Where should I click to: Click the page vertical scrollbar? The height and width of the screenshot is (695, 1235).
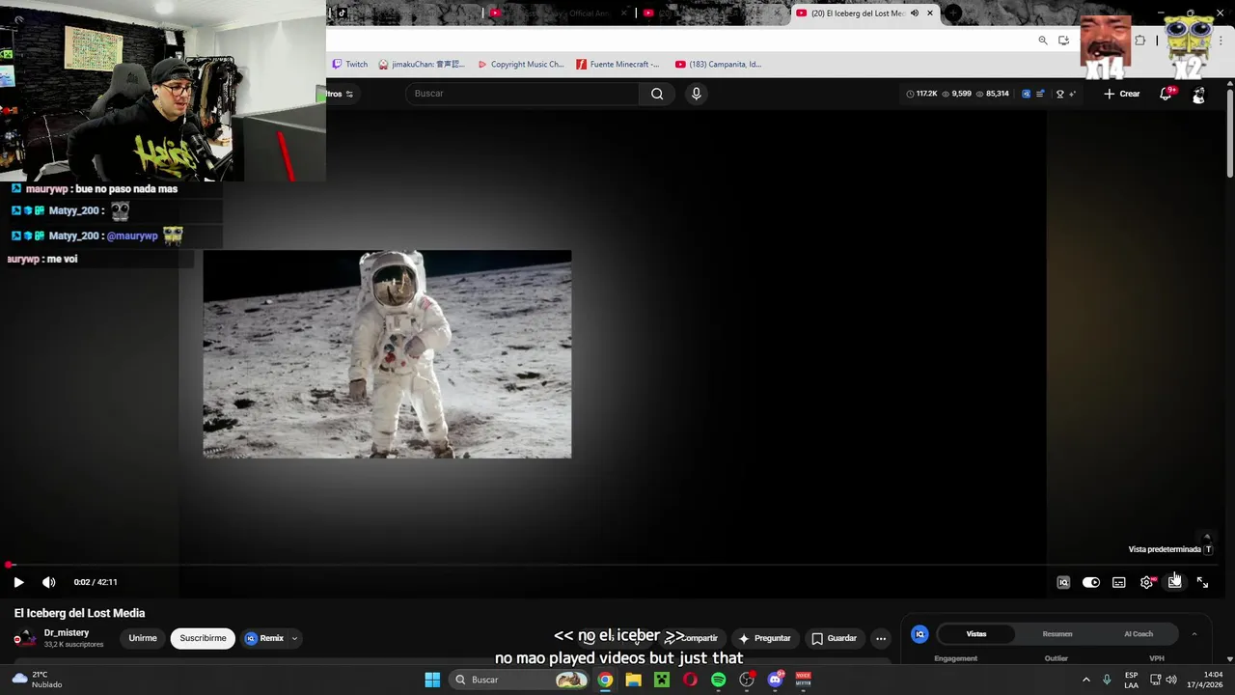[x=1230, y=132]
